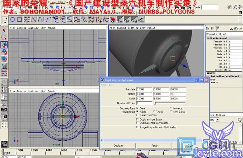243x158 pixels.
Task: Switch to Channels tab in Channel Box
Action: (x=211, y=34)
